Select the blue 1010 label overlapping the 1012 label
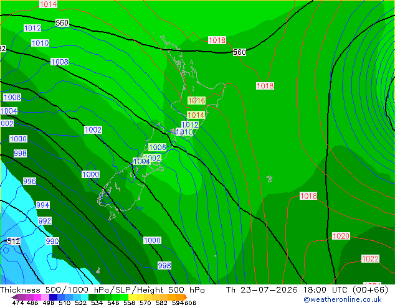The height and width of the screenshot is (305, 395). [184, 131]
